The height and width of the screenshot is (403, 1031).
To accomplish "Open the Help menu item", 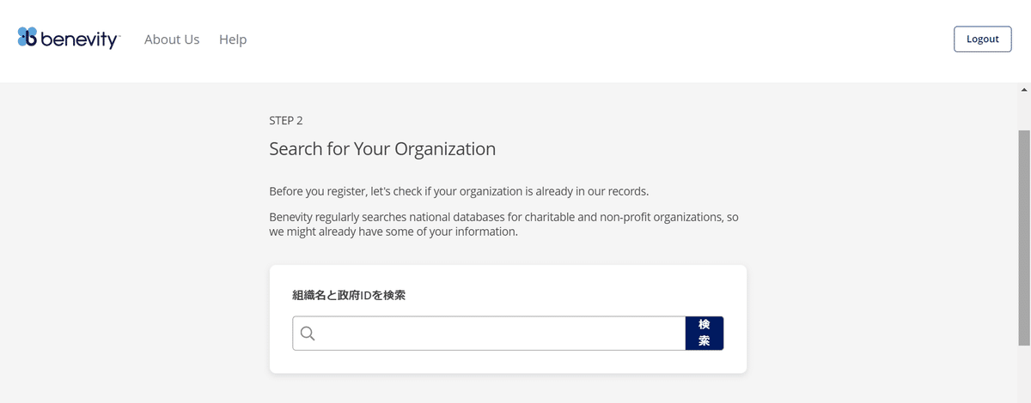I will point(233,39).
